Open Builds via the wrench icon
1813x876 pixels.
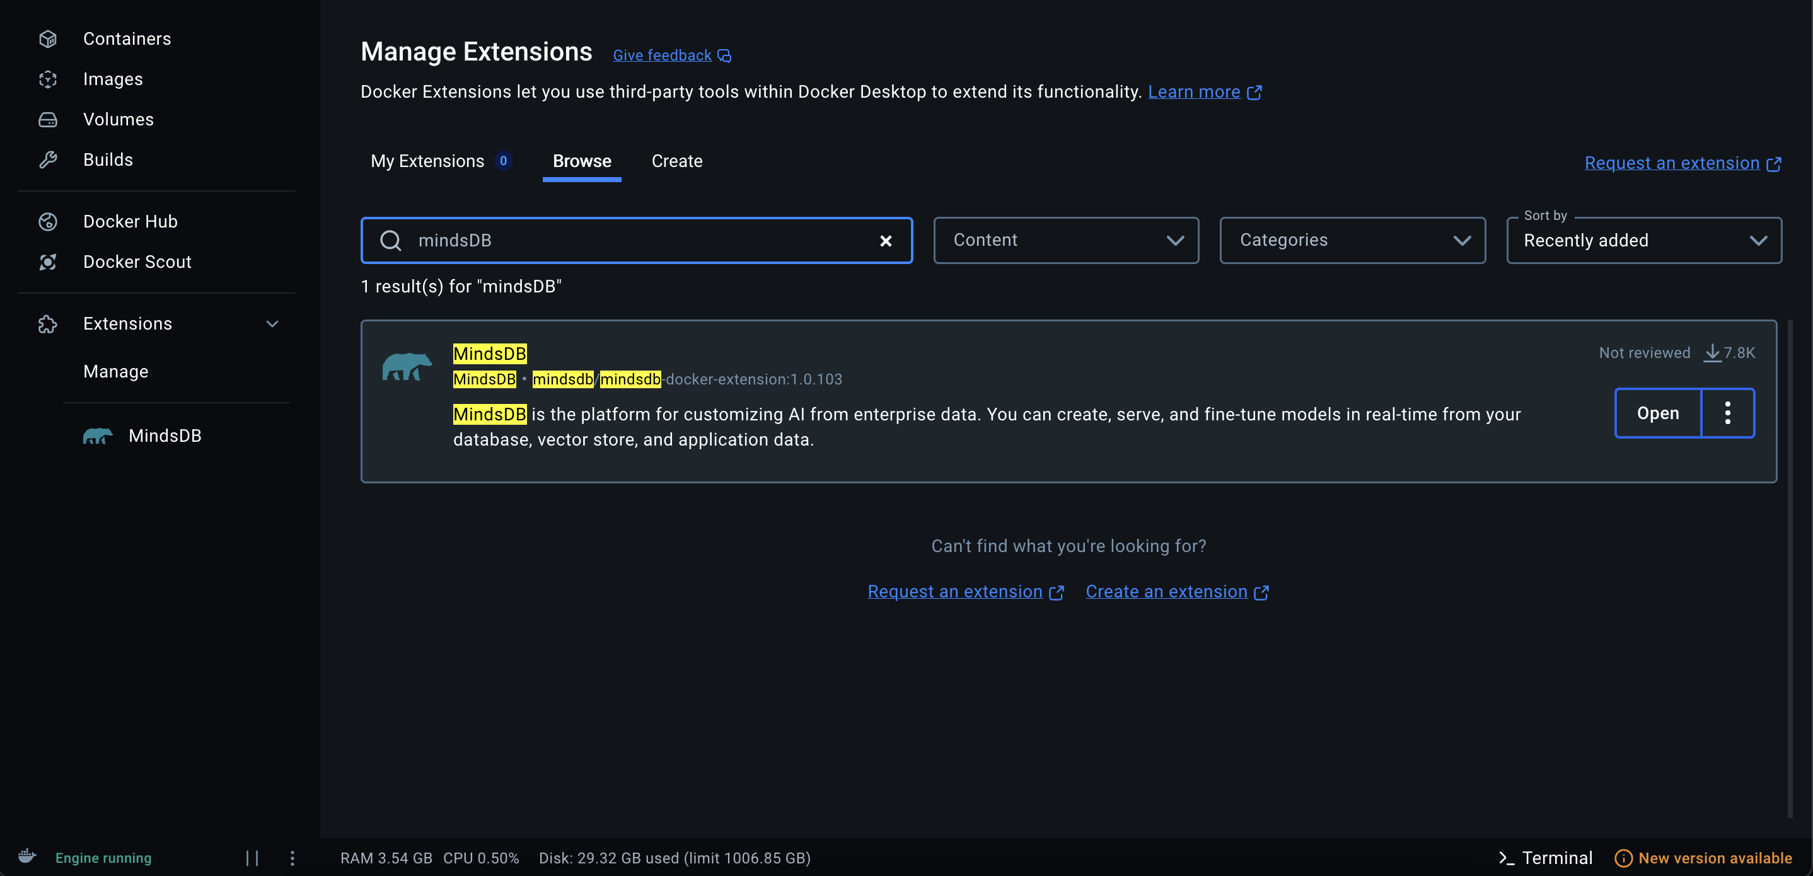point(48,159)
